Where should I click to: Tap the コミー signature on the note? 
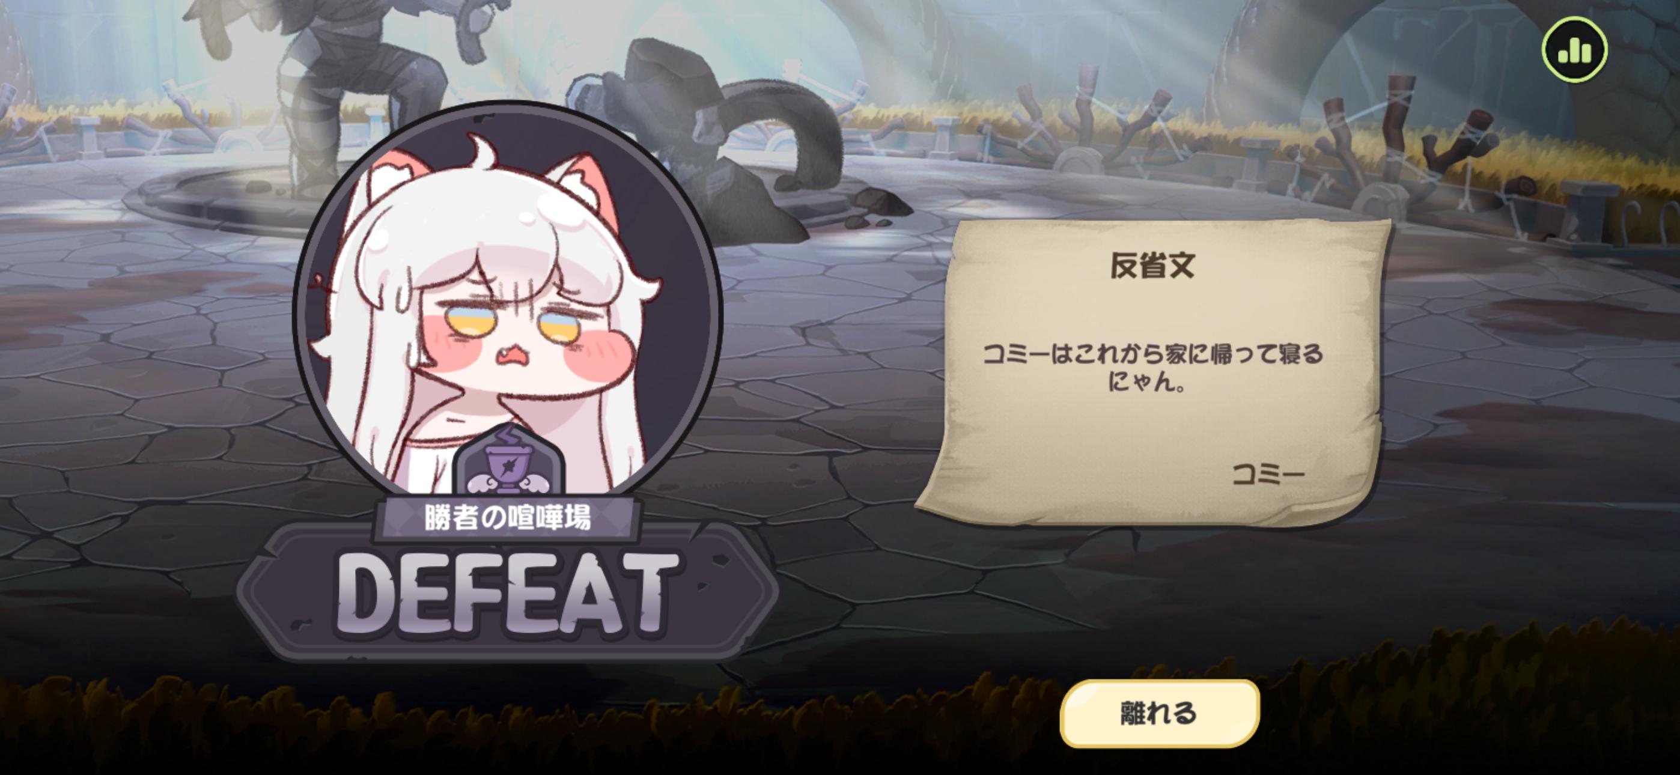1268,474
